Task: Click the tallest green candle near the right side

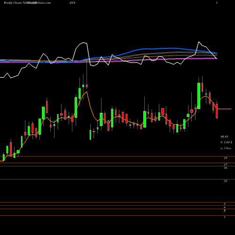Action: click(199, 96)
